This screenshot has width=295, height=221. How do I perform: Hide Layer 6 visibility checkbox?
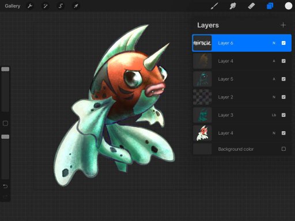[283, 43]
